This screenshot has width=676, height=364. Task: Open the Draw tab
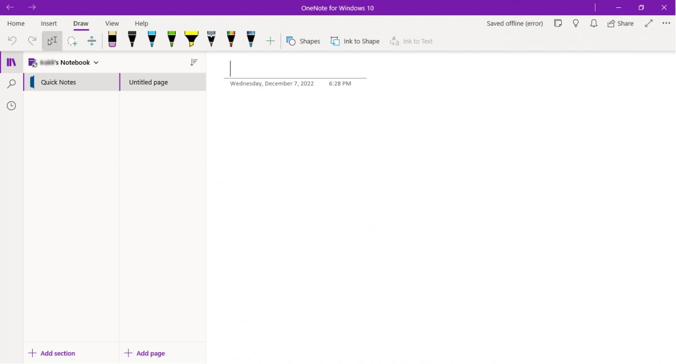coord(81,24)
